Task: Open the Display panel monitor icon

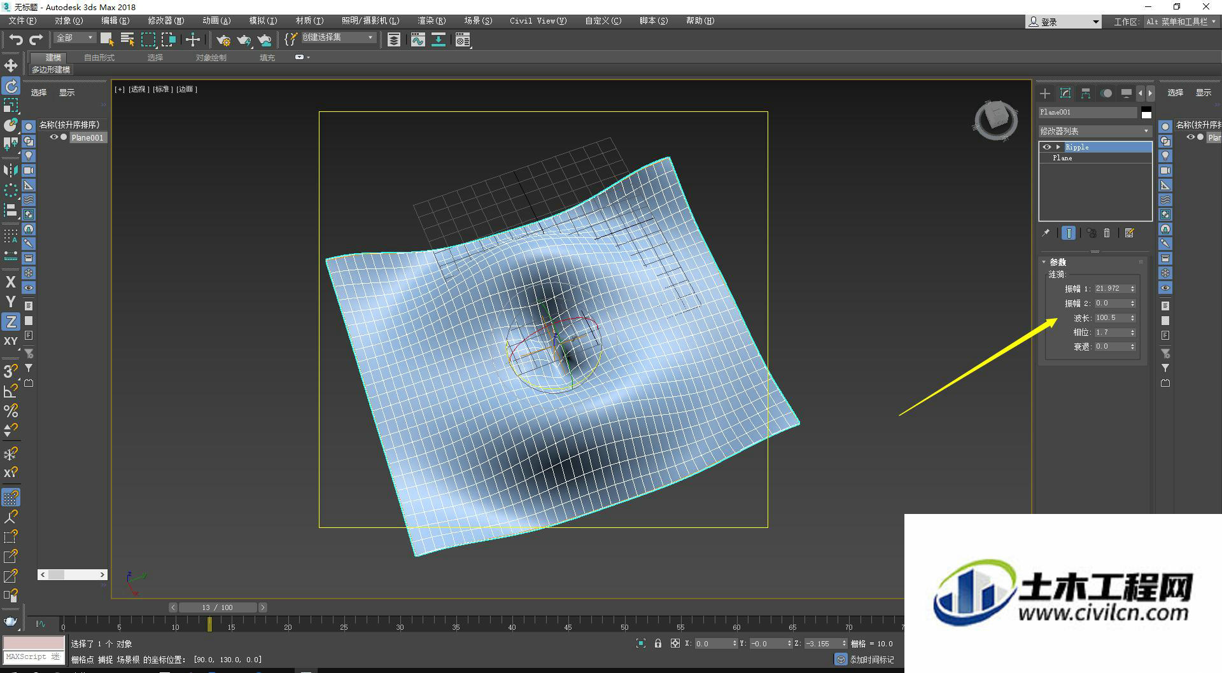Action: pyautogui.click(x=1127, y=94)
